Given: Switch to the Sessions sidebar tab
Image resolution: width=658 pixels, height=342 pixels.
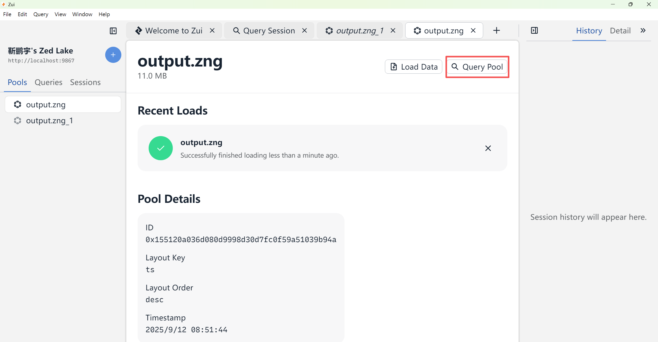Looking at the screenshot, I should (x=85, y=82).
